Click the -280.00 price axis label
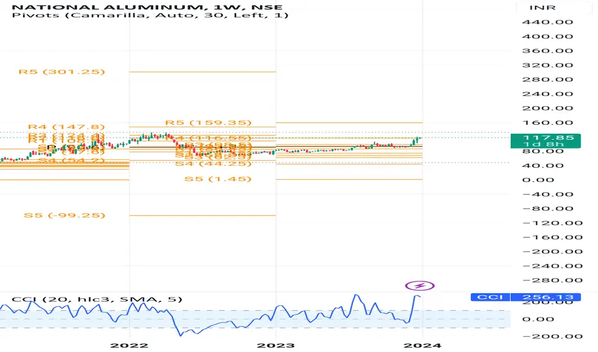Image resolution: width=598 pixels, height=352 pixels. (x=552, y=280)
